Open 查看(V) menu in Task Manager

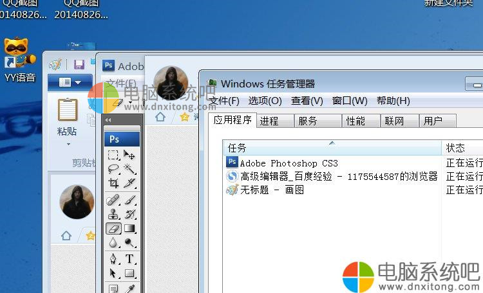click(x=307, y=101)
